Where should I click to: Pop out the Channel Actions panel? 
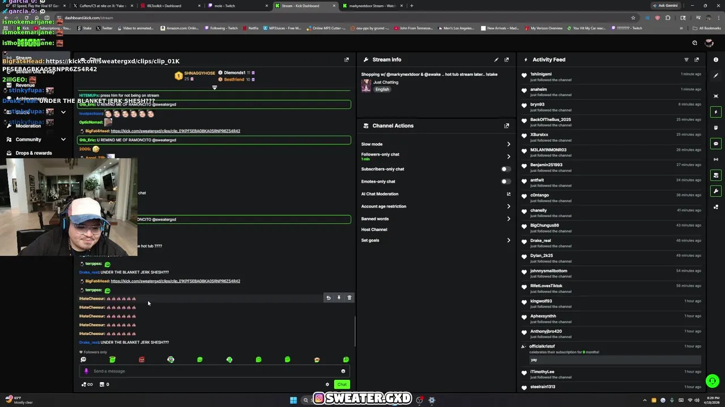pyautogui.click(x=506, y=126)
